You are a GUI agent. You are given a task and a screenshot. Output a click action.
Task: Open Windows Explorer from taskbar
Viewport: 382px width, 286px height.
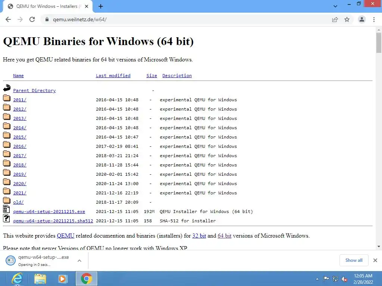(x=40, y=279)
